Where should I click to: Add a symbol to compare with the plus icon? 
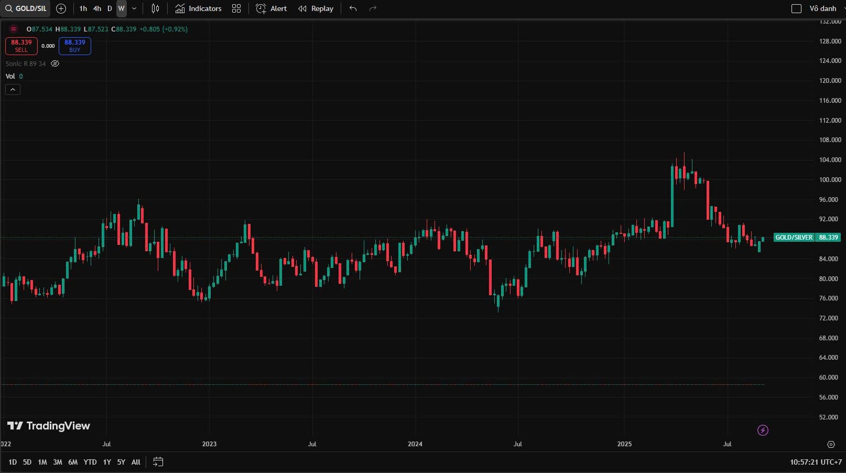click(61, 8)
